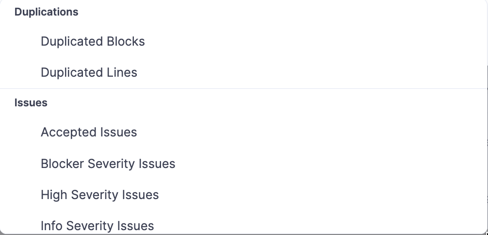
Task: Click the Duplications group header
Action: click(x=47, y=13)
